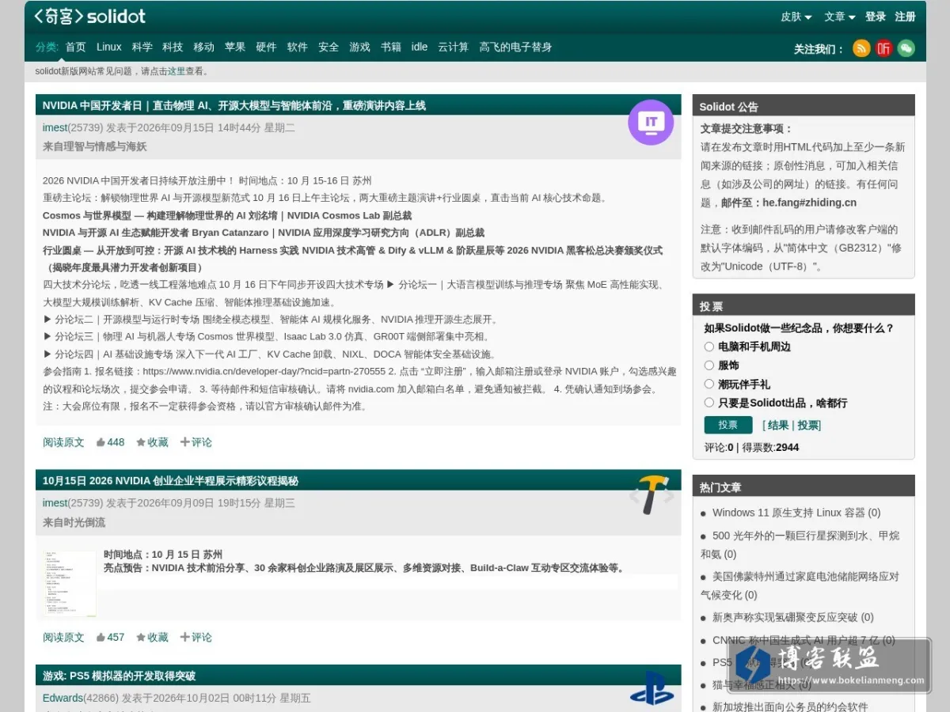Click the 注册 link
The width and height of the screenshot is (950, 712).
906,17
